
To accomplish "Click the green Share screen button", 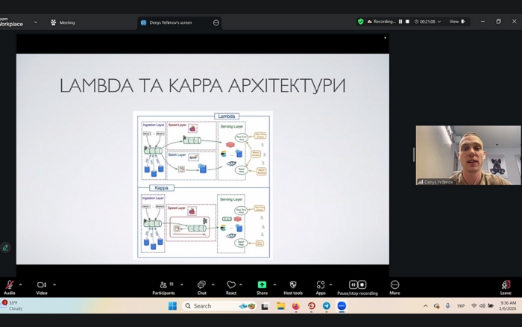I will tap(262, 285).
